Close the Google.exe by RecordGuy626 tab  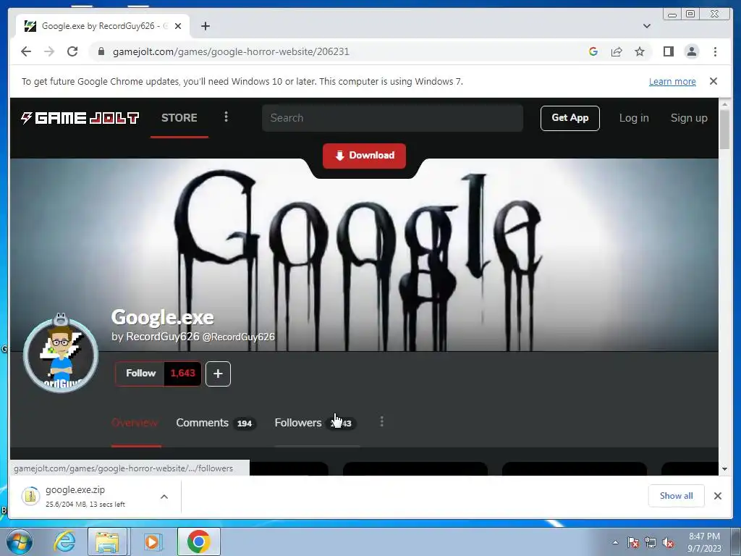pos(178,26)
